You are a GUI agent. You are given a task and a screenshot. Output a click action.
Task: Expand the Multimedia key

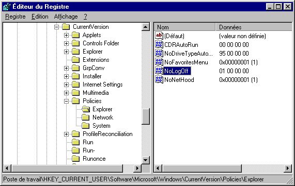pyautogui.click(x=66, y=93)
